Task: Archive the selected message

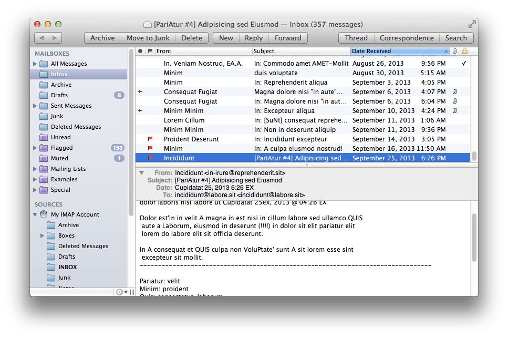Action: [102, 38]
